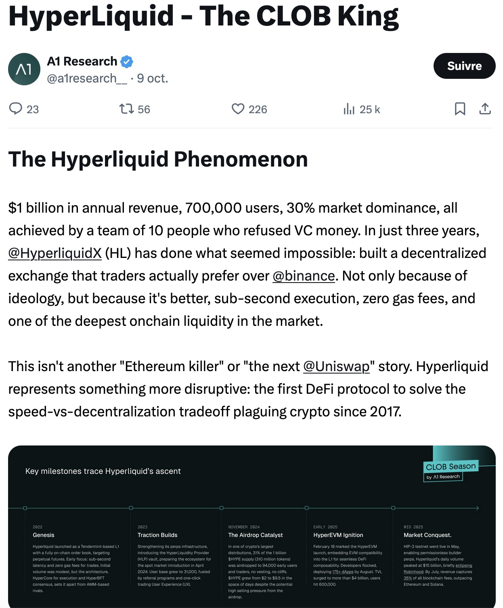The width and height of the screenshot is (503, 608).
Task: Open the @HyperliquidX mention link
Action: click(x=55, y=253)
